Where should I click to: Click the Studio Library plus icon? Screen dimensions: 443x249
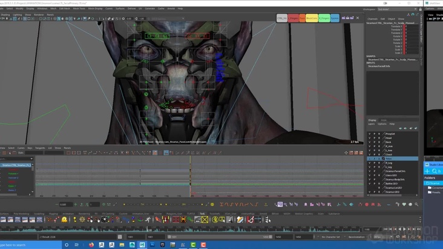pos(427,171)
